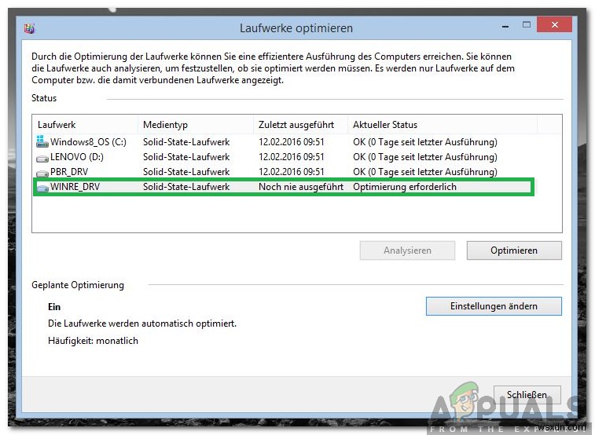Select the LENOVO (D:) drive icon
Viewport: 595px width, 435px height.
pos(42,159)
